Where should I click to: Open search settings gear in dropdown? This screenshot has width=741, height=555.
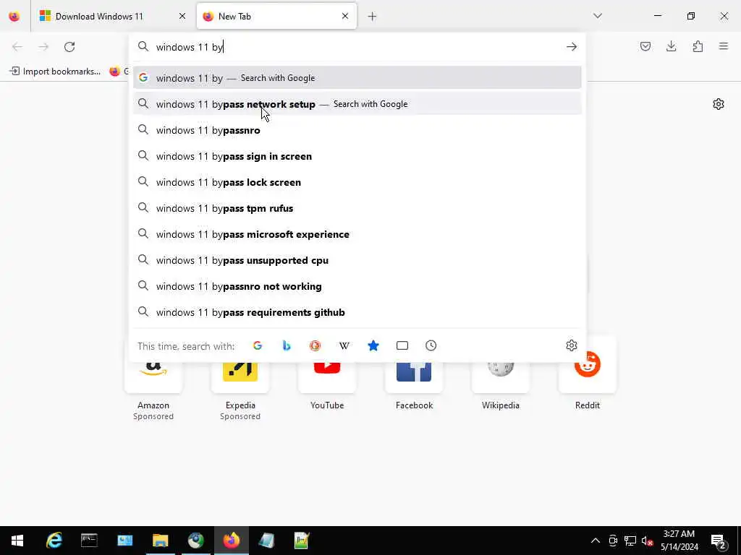572,345
